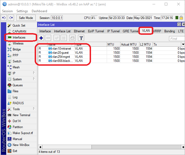Open the Session menu
This screenshot has height=155, width=185.
coord(7,11)
